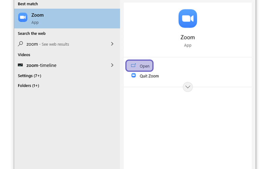Expand the zoom web results arrow
Viewport: 270px width, 169px height.
tap(112, 44)
